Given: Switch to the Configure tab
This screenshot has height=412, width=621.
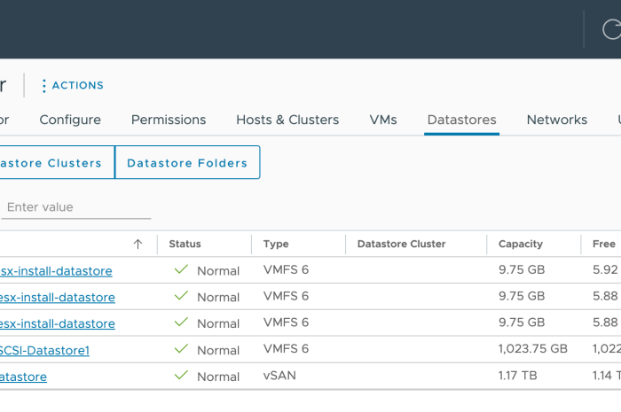Looking at the screenshot, I should [x=70, y=120].
